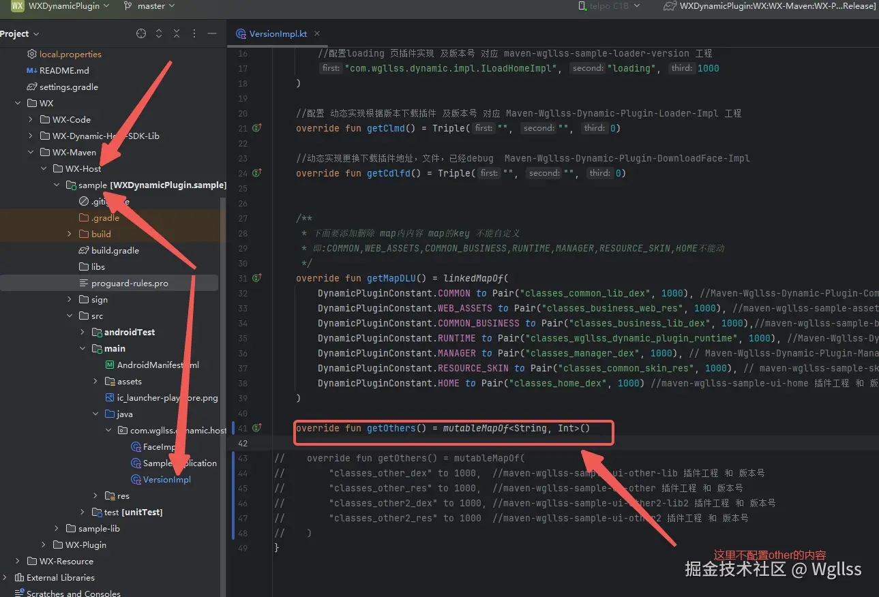Open the Project view mode dropdown
879x597 pixels.
point(20,33)
